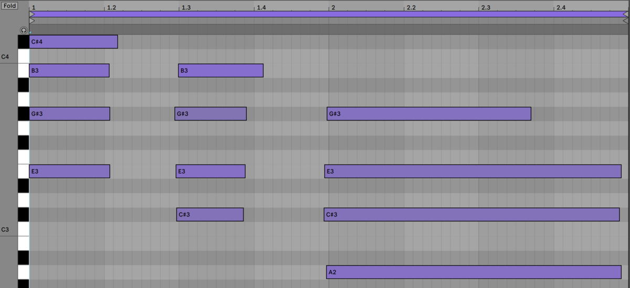
Task: Select the B3 note starting at bar 1
Action: tap(69, 70)
